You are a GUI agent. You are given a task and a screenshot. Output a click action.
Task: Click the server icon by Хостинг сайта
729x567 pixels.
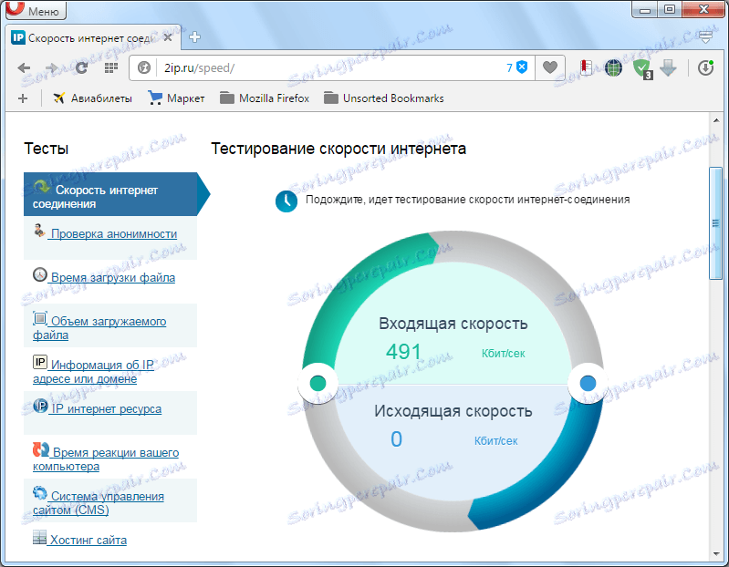point(39,537)
